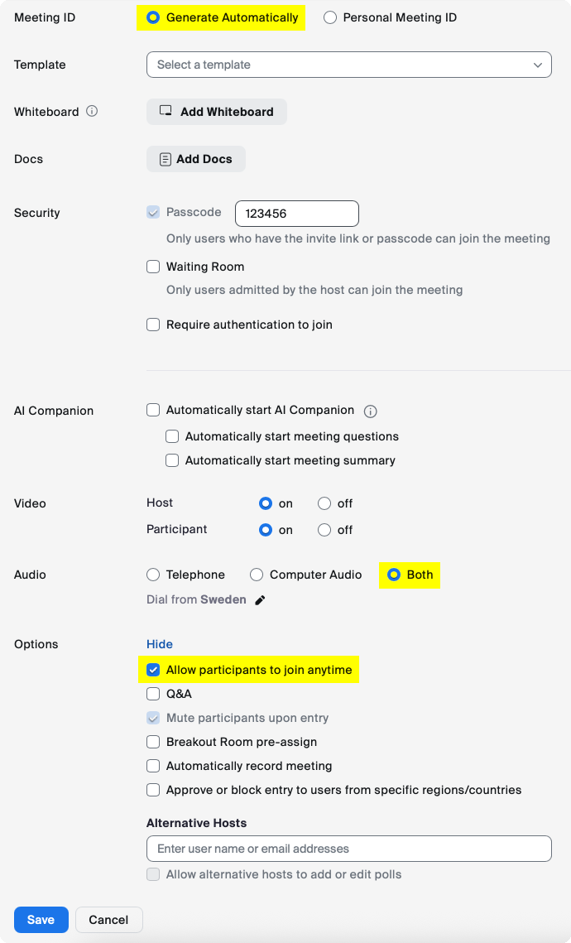Open the Select a template dropdown
This screenshot has width=571, height=943.
tap(349, 65)
